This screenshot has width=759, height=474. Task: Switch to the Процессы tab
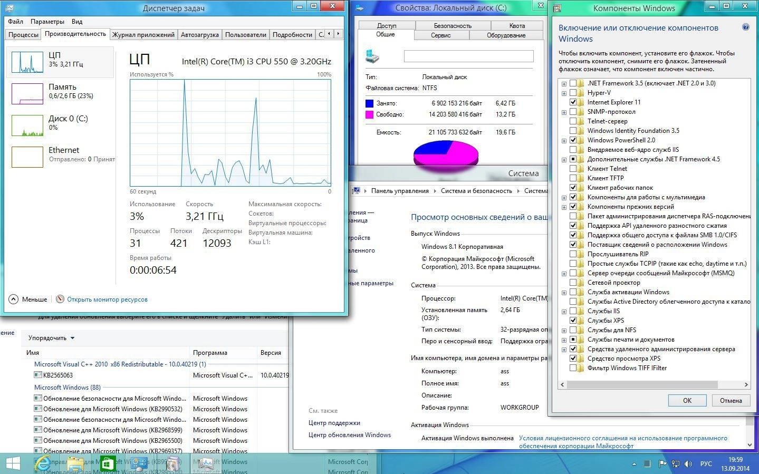point(23,34)
